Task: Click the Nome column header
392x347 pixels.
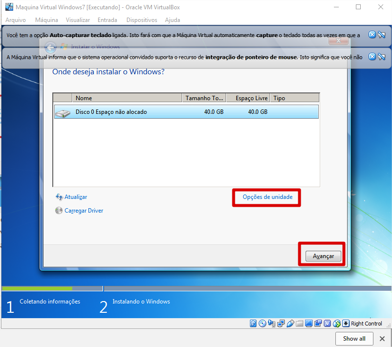Action: pos(127,98)
